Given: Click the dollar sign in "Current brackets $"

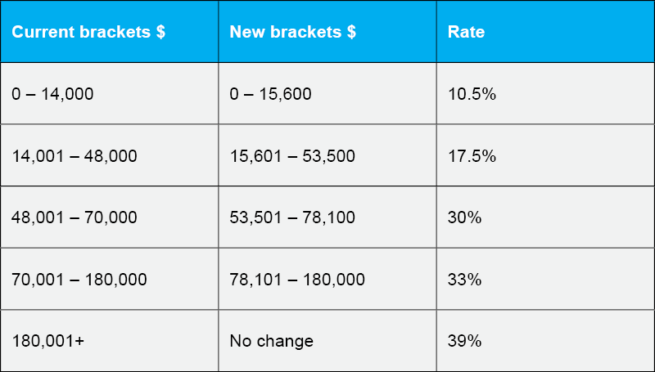Looking at the screenshot, I should (x=160, y=33).
